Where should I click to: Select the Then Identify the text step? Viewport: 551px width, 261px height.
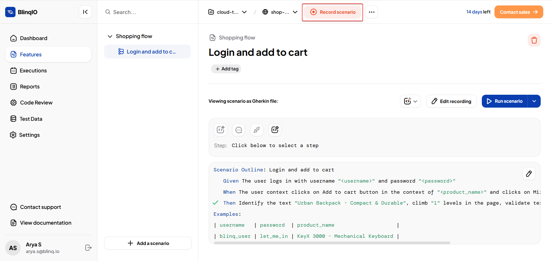tap(382, 203)
